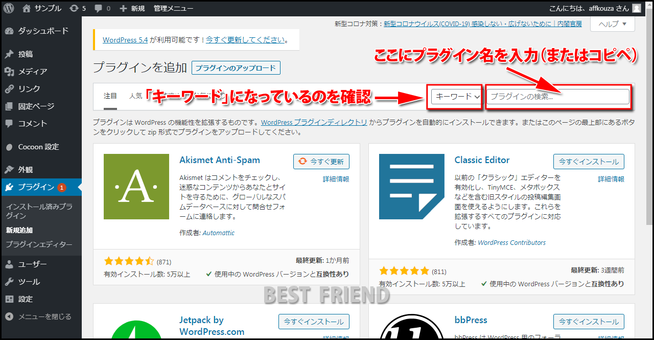Open the COVID-19 内閣官房 notice link
The height and width of the screenshot is (340, 654).
(x=483, y=24)
